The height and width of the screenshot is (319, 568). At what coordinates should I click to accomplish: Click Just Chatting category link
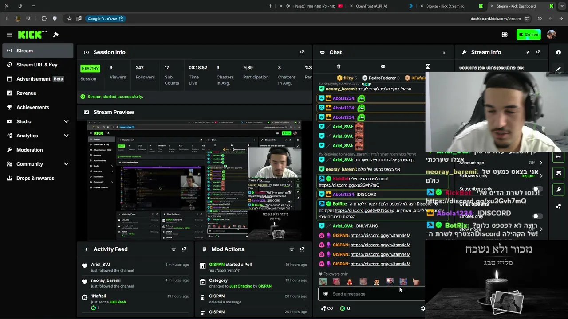pyautogui.click(x=241, y=286)
